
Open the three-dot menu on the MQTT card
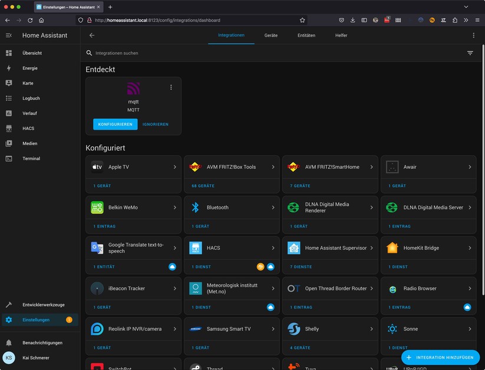171,86
